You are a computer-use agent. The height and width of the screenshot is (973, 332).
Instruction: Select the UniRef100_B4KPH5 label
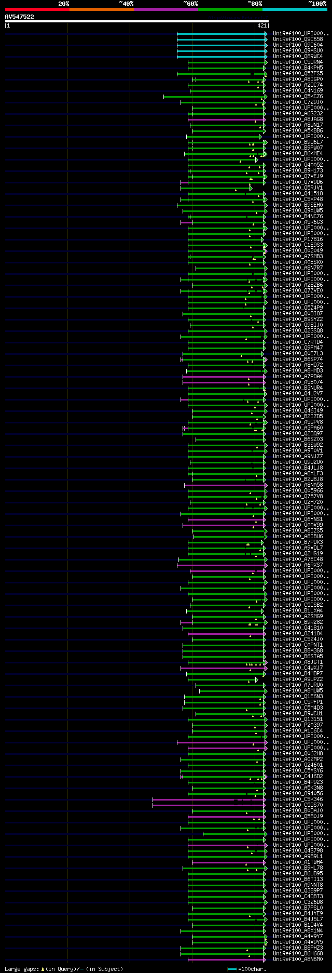[x=298, y=68]
